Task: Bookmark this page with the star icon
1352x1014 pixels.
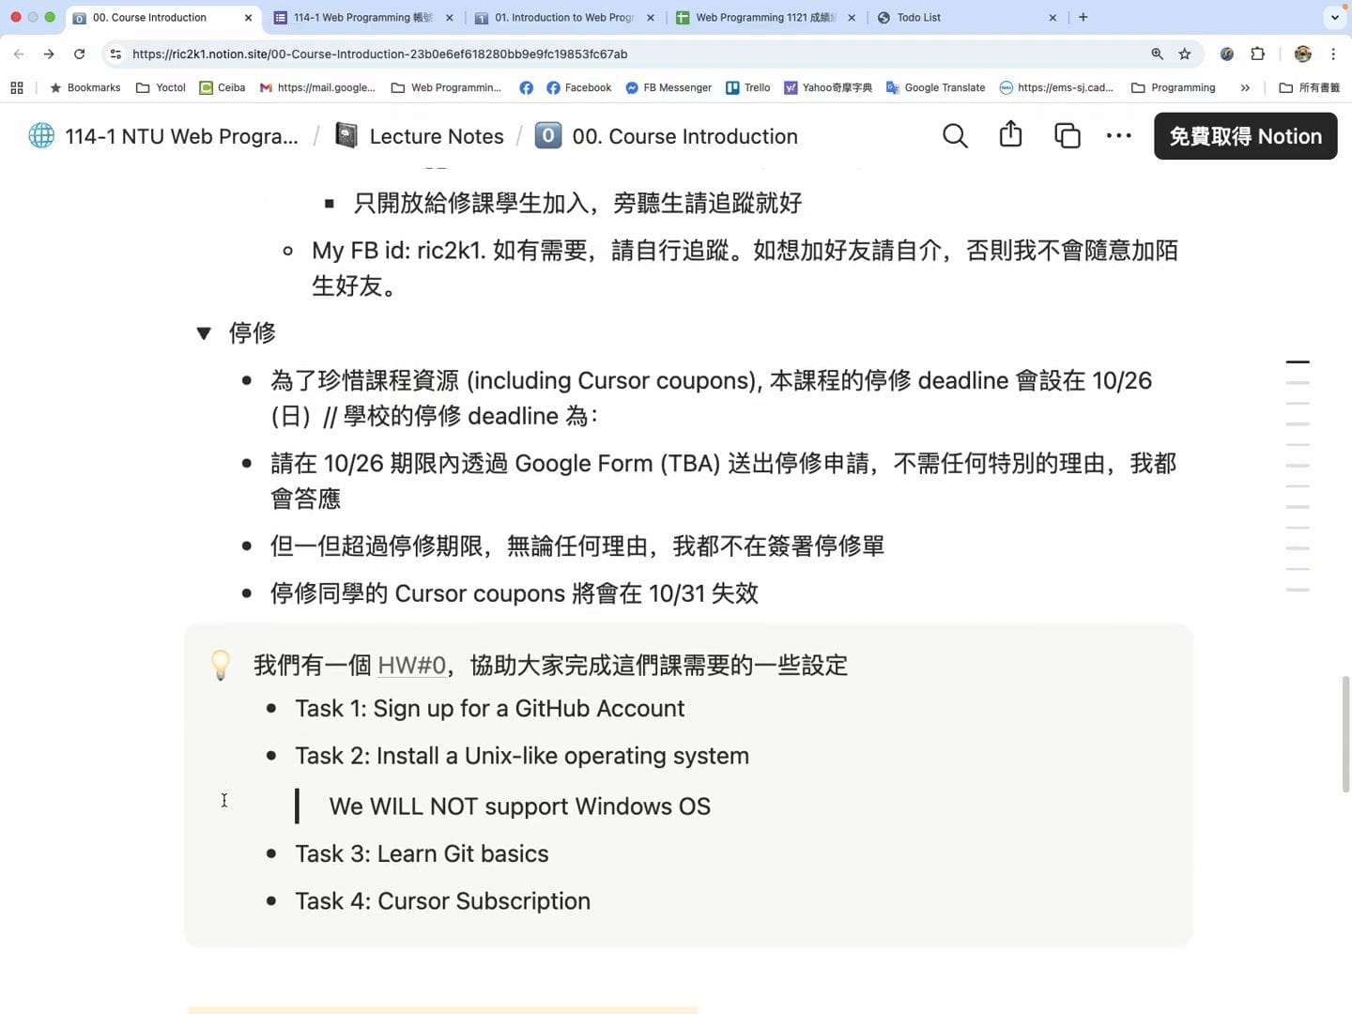Action: [1185, 54]
